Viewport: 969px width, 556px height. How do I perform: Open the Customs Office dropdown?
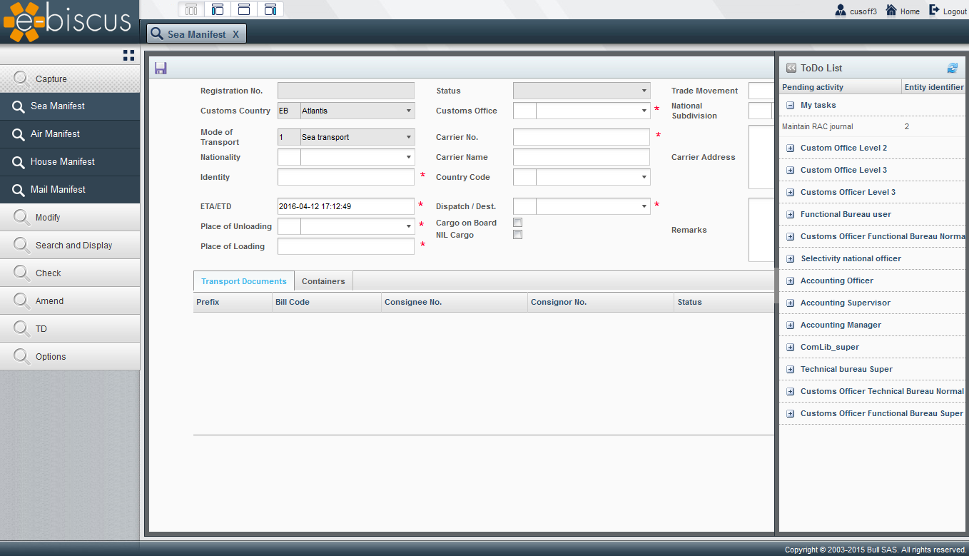click(644, 111)
